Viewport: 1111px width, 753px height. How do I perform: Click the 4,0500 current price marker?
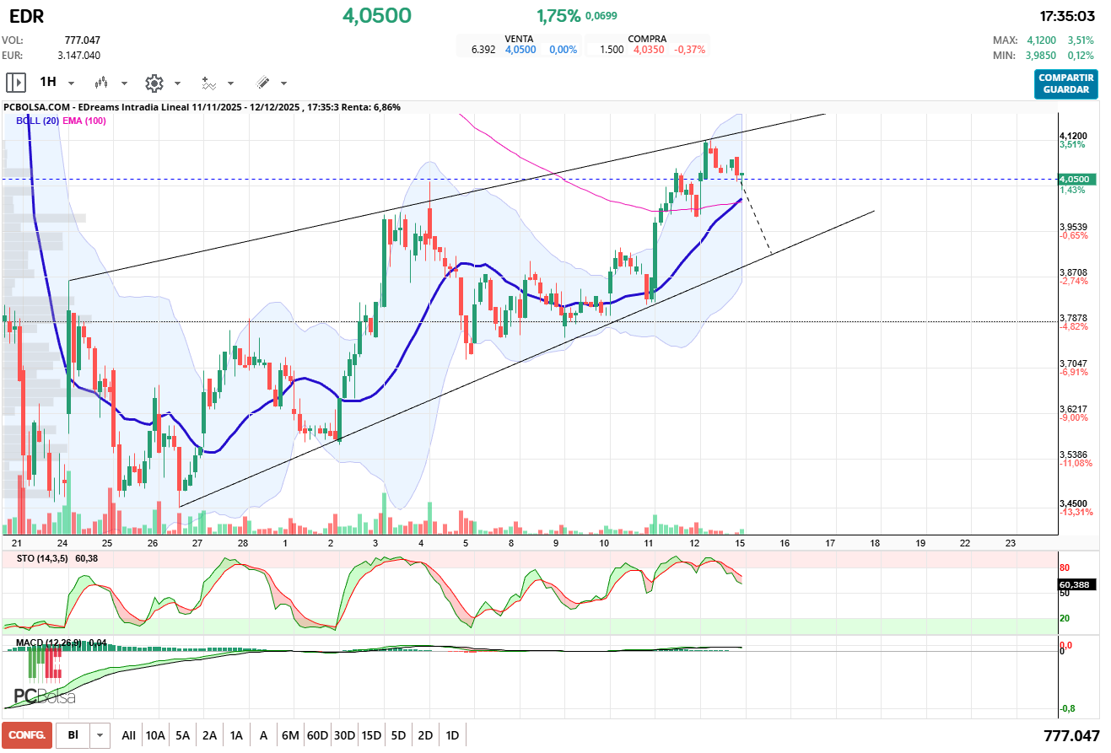tap(1075, 179)
